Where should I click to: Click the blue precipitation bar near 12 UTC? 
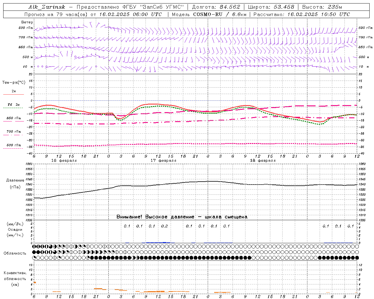158,242
